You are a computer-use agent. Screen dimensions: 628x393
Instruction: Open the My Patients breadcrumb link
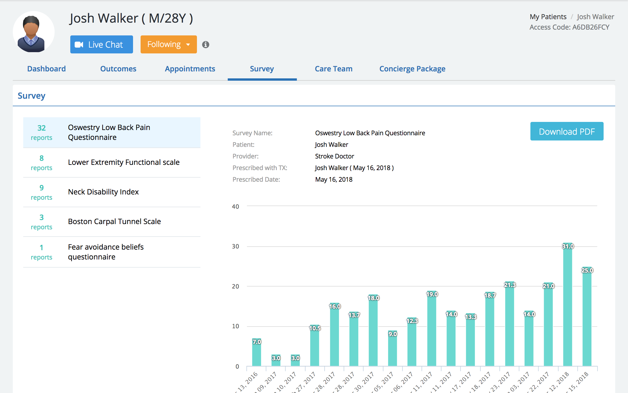pos(548,17)
